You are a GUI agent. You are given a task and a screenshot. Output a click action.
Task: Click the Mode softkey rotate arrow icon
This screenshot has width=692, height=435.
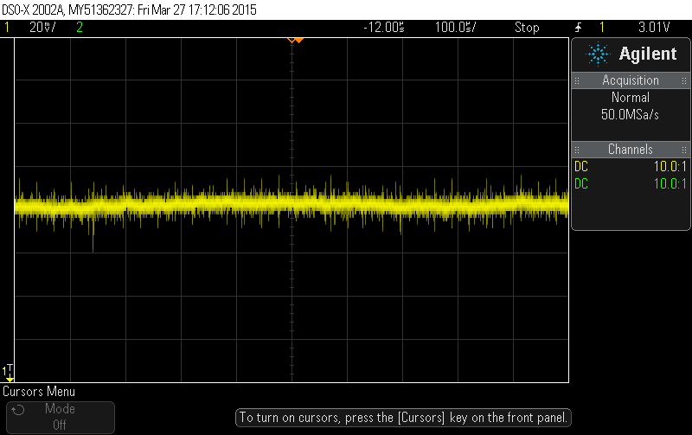[18, 410]
